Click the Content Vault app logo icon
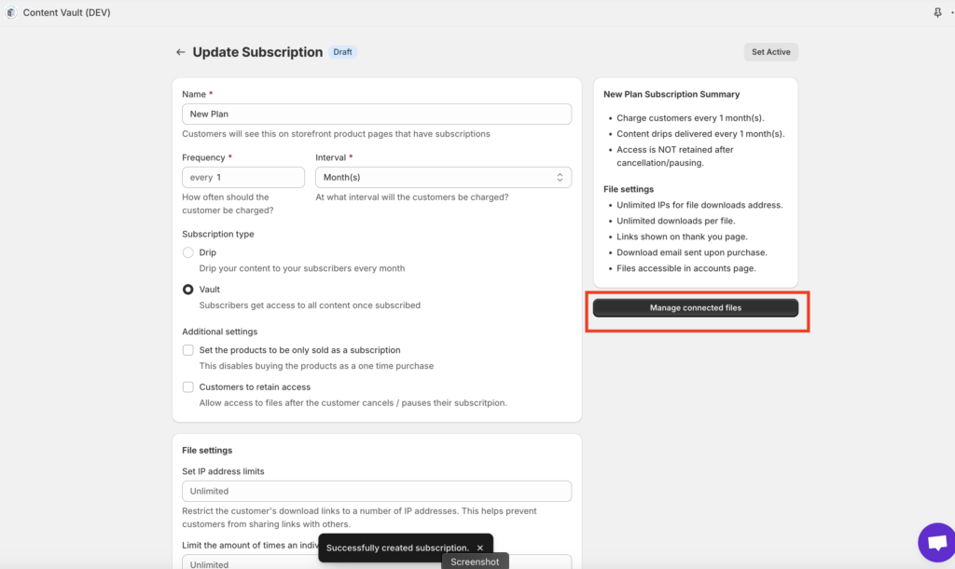This screenshot has width=955, height=569. [x=11, y=12]
